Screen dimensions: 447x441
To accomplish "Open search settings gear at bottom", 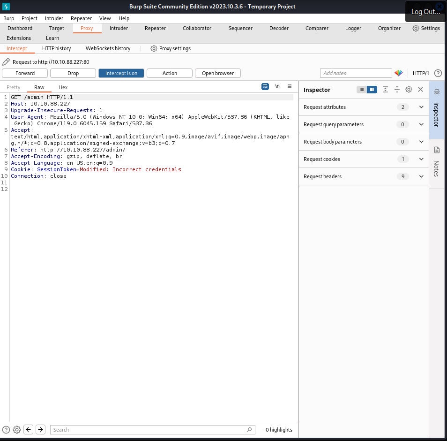I will [17, 430].
